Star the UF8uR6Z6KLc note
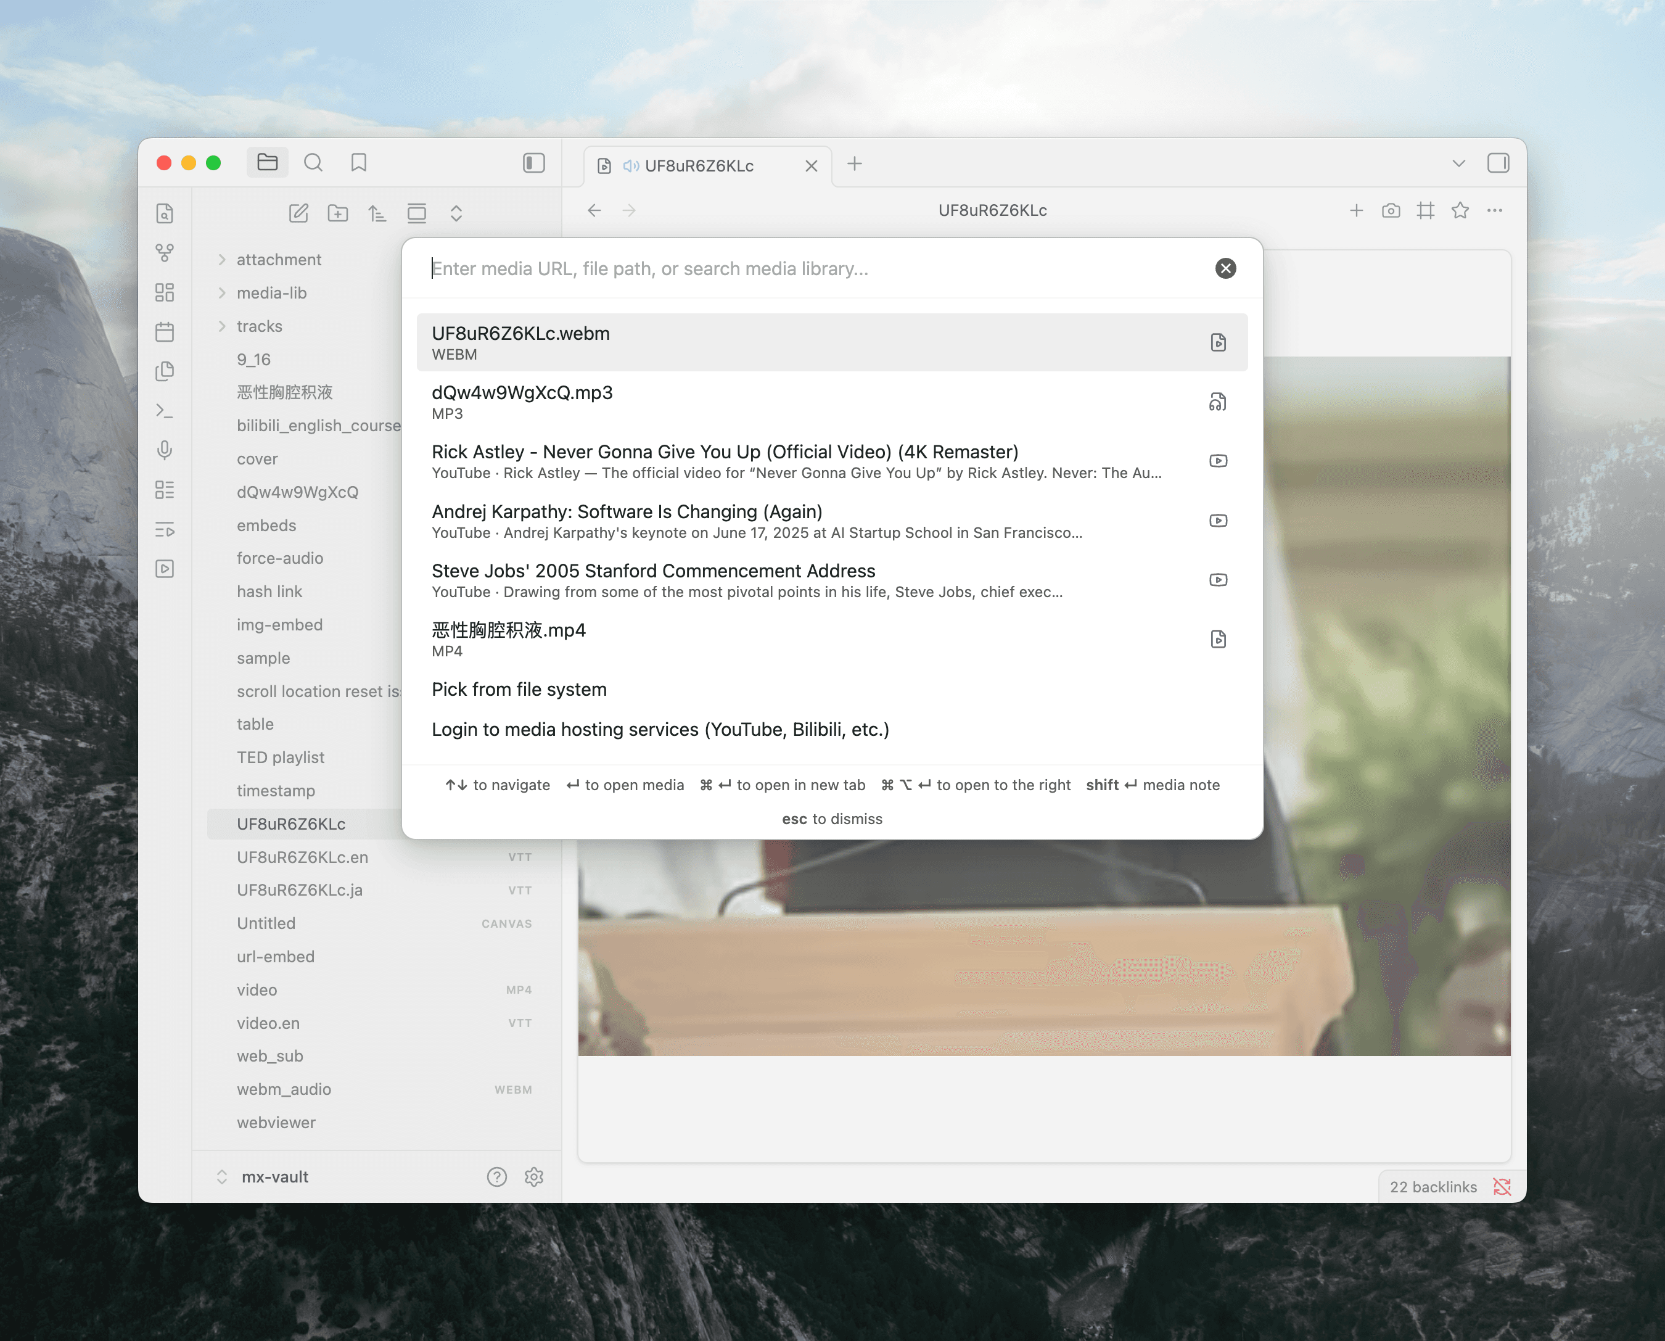Viewport: 1665px width, 1341px height. (x=1460, y=210)
